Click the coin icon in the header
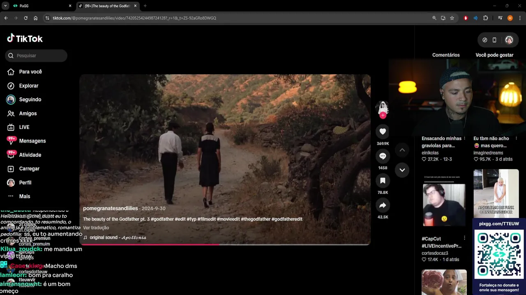The height and width of the screenshot is (295, 526). (484, 40)
